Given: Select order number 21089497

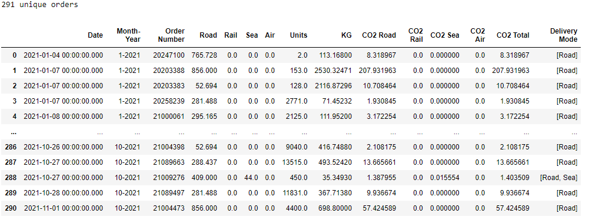Looking at the screenshot, I should tap(169, 193).
